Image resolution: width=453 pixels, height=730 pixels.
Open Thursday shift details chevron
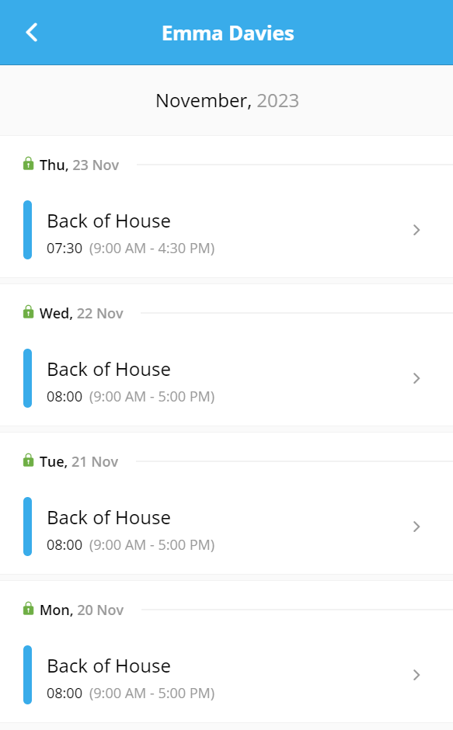click(x=416, y=230)
